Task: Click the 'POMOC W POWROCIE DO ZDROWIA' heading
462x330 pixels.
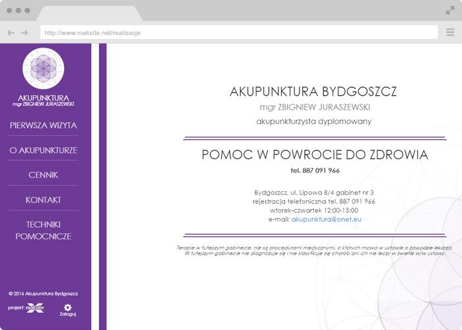Action: [315, 154]
